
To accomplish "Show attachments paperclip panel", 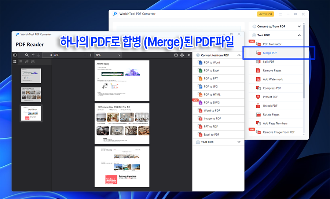I will tap(27, 62).
